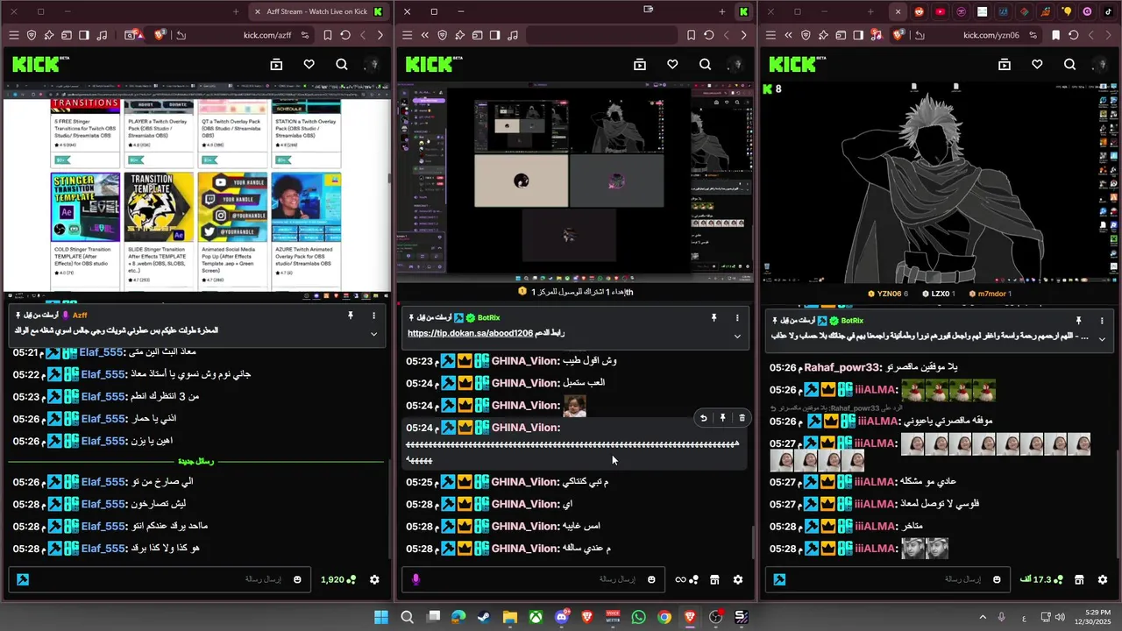The width and height of the screenshot is (1122, 631).
Task: Open Discord from the taskbar
Action: (x=562, y=617)
